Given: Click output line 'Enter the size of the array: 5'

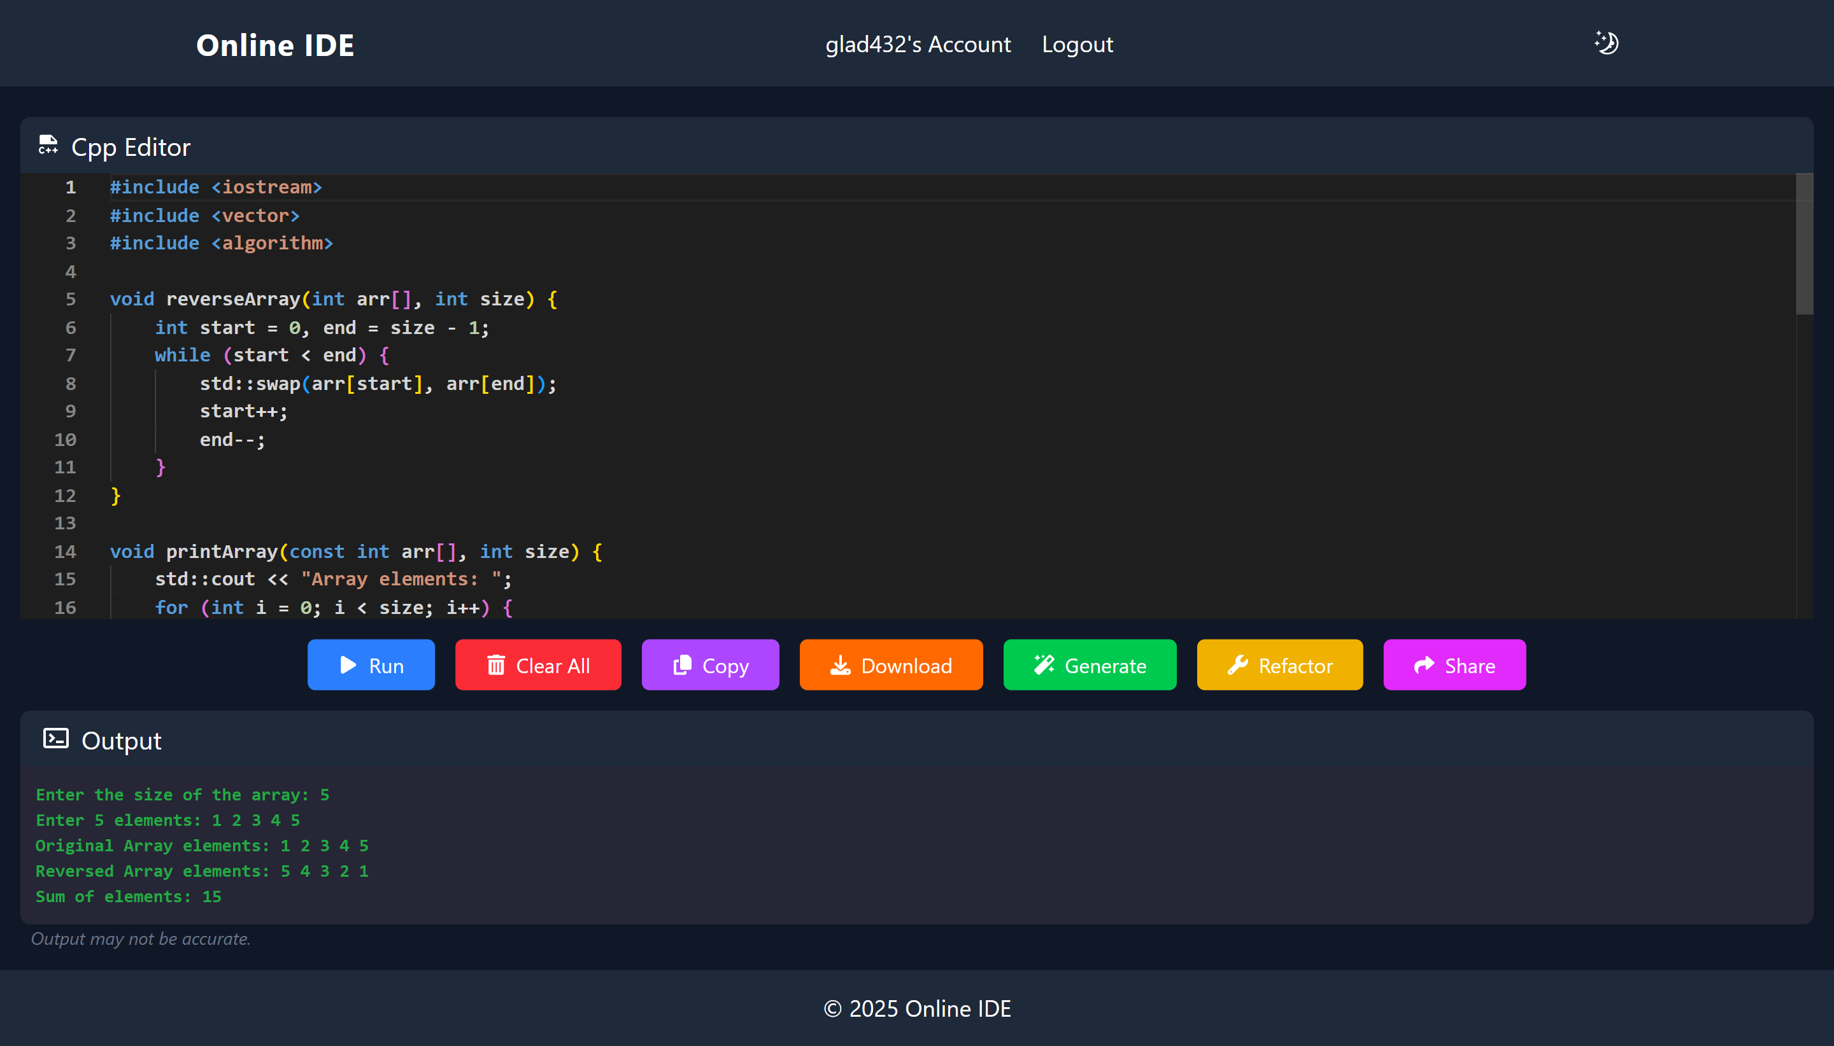Looking at the screenshot, I should pyautogui.click(x=183, y=795).
